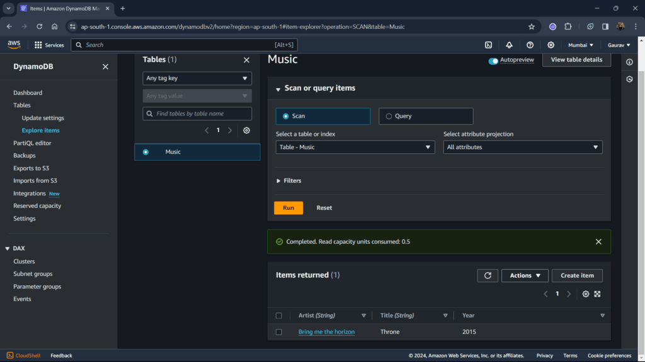
Task: Open the notifications bell
Action: tap(509, 45)
